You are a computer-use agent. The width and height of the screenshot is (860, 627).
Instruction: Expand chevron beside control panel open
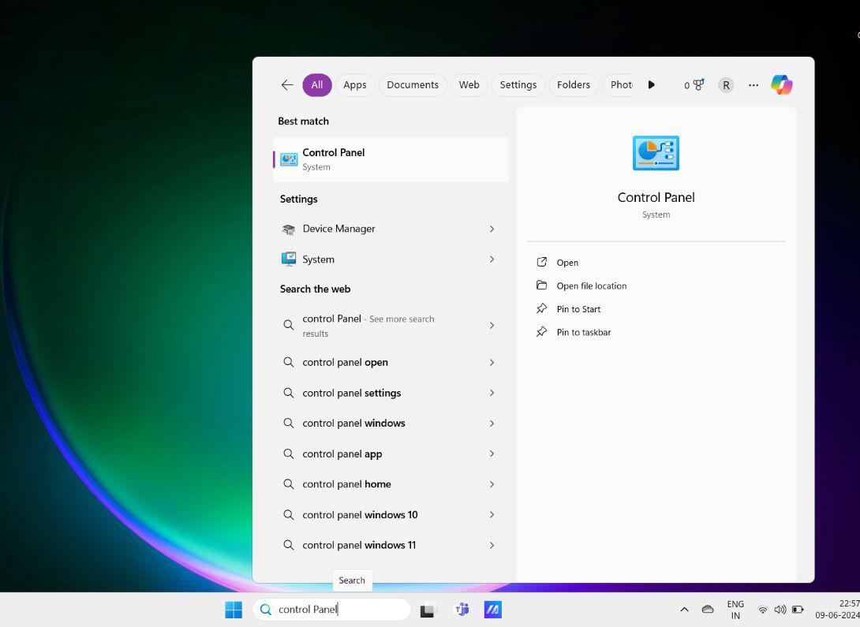pos(492,362)
